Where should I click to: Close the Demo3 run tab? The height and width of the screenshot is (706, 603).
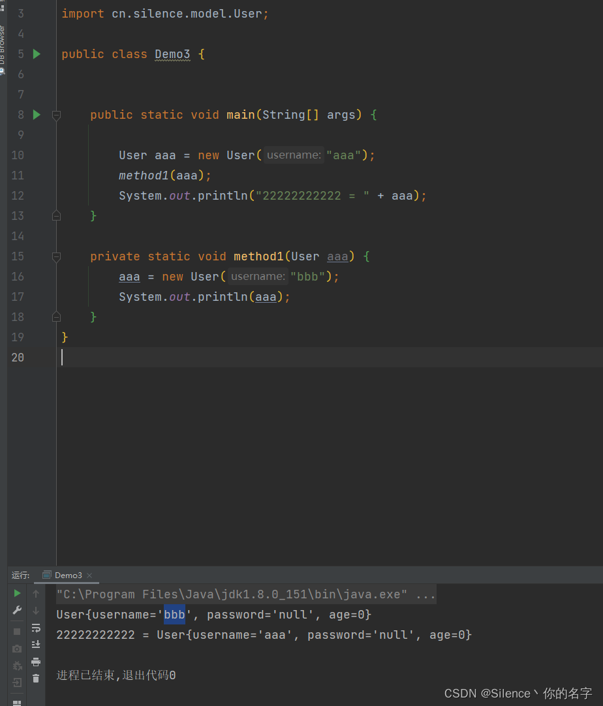[x=89, y=576]
